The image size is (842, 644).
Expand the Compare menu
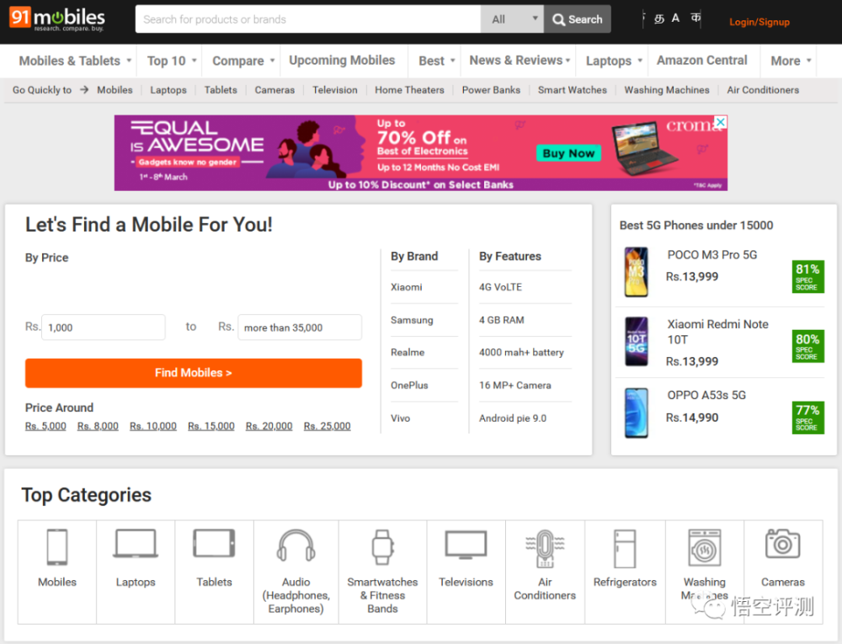click(243, 61)
